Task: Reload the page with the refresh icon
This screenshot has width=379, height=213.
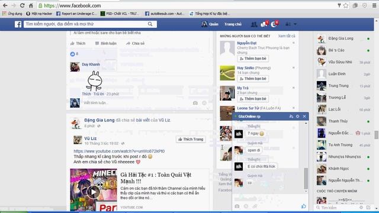Action: point(23,5)
